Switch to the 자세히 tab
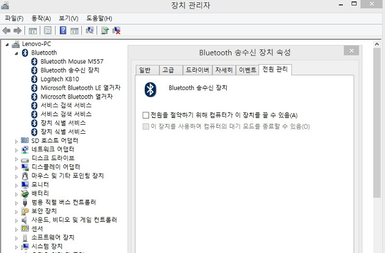 (224, 70)
